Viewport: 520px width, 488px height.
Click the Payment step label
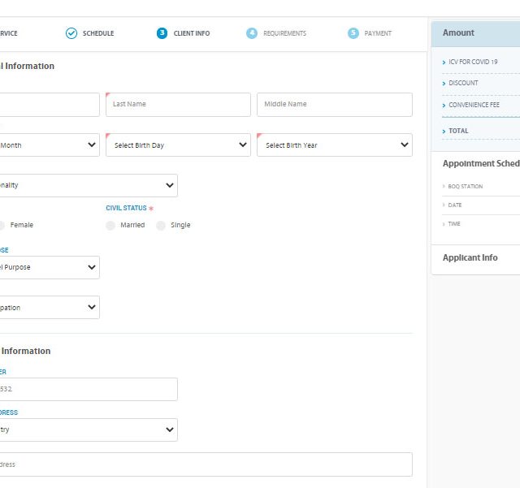(378, 33)
